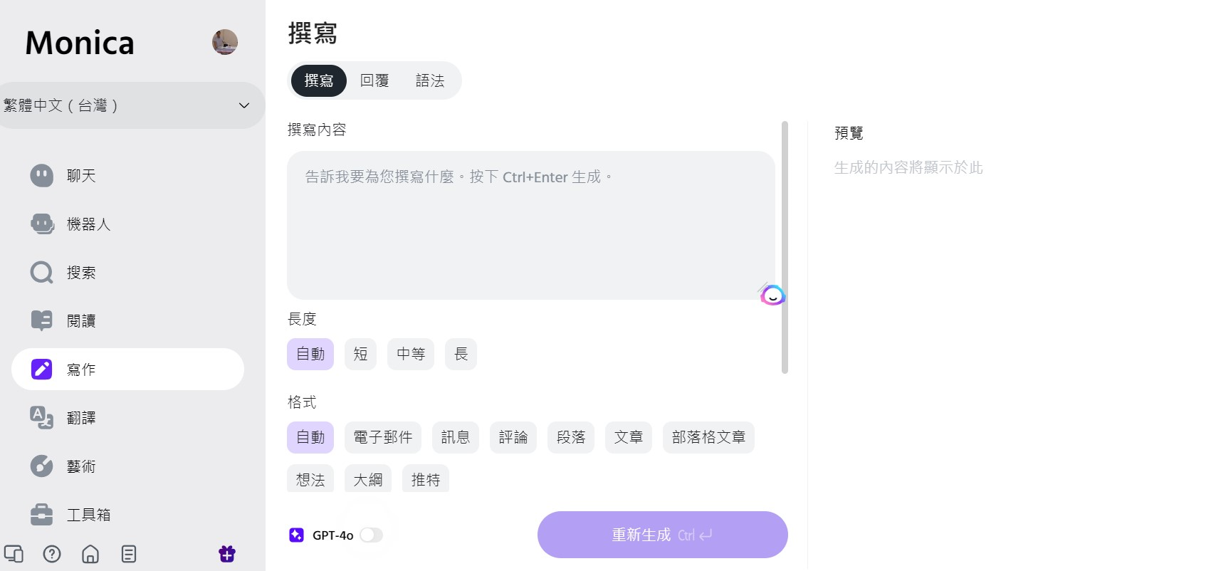
Task: Click the home icon in bottom bar
Action: pyautogui.click(x=90, y=554)
